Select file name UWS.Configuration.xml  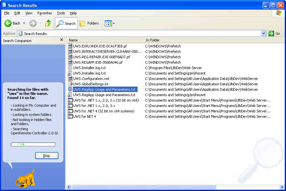pos(91,79)
